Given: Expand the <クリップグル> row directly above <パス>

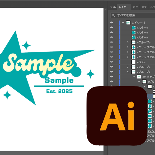Looking at the screenshot, I should click(x=128, y=57).
